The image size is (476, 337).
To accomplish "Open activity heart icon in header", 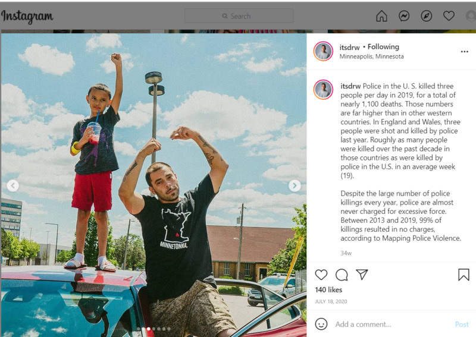I will click(x=449, y=16).
